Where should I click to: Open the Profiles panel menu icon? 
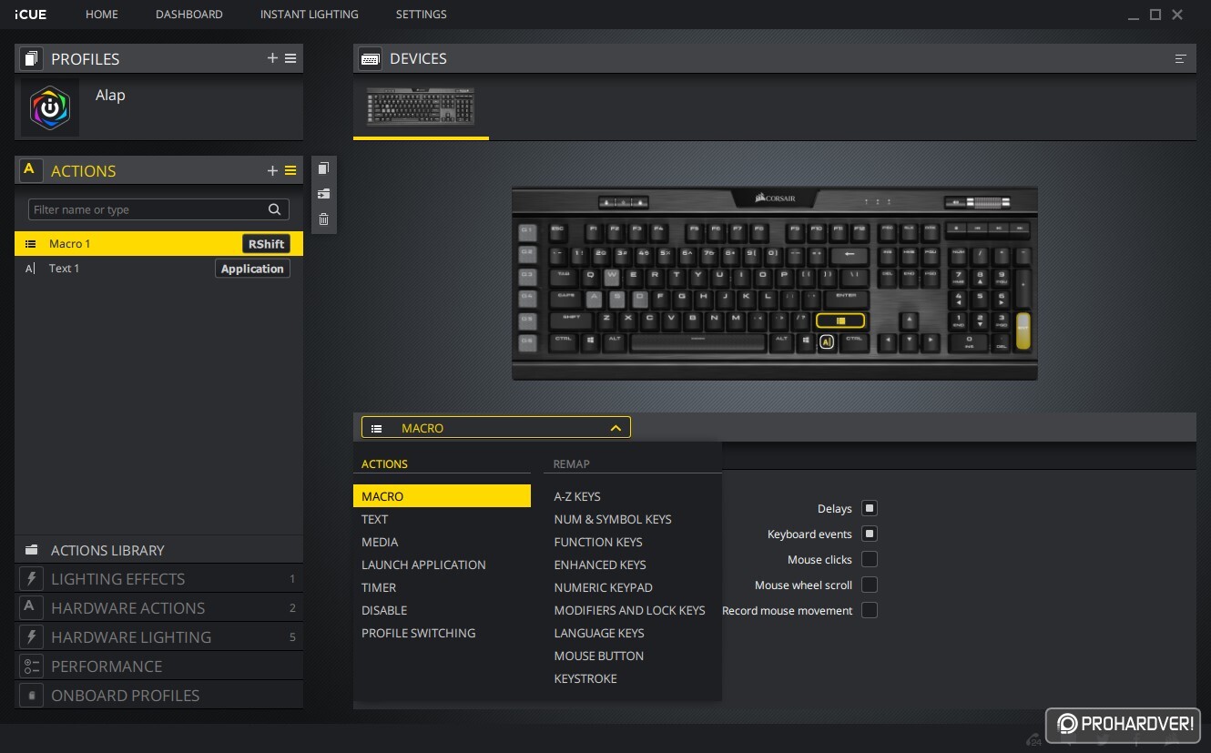pos(290,58)
